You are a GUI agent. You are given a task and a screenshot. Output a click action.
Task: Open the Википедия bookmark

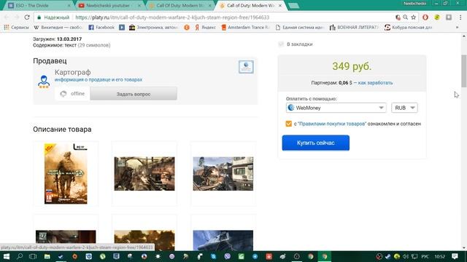click(58, 28)
